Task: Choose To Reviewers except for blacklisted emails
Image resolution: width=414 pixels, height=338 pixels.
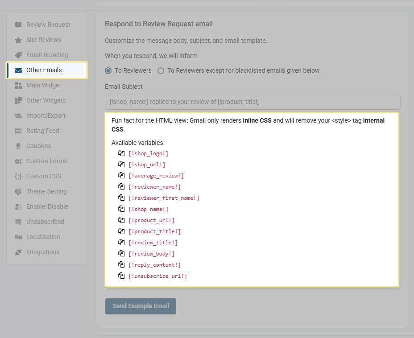Action: 160,70
